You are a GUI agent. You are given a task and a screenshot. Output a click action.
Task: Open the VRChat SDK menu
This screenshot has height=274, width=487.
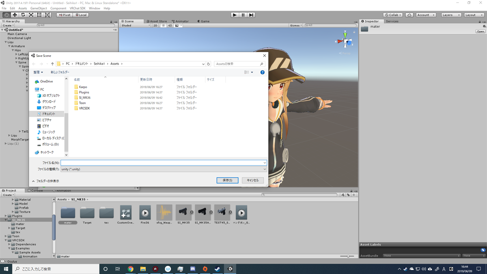(77, 8)
